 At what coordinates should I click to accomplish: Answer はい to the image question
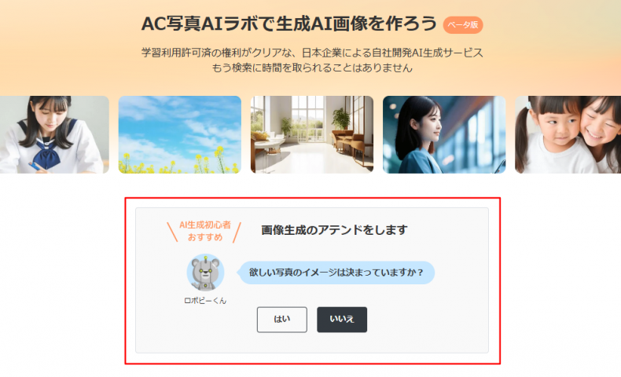click(x=281, y=319)
